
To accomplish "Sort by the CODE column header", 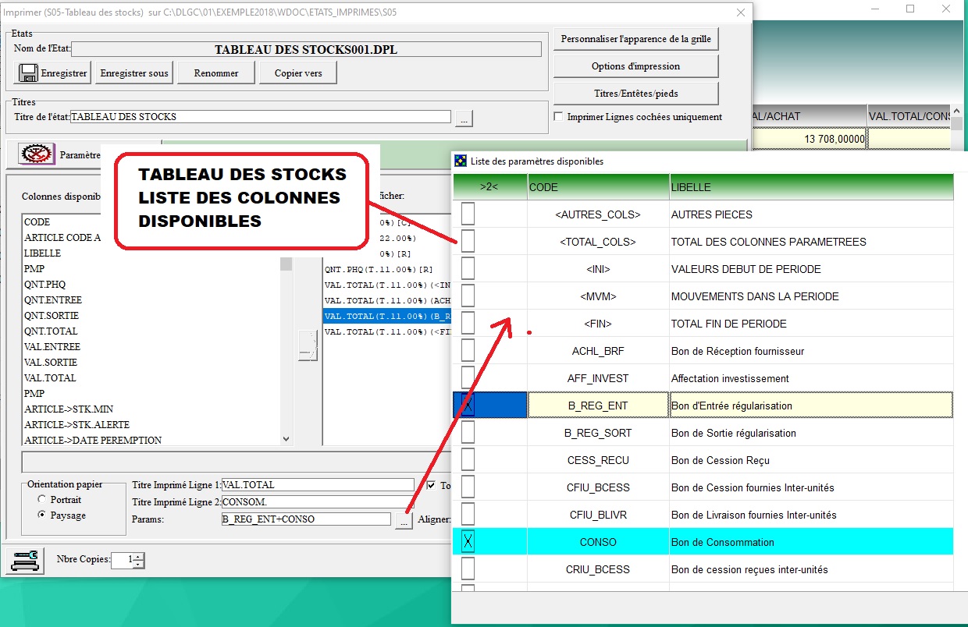I will point(597,187).
